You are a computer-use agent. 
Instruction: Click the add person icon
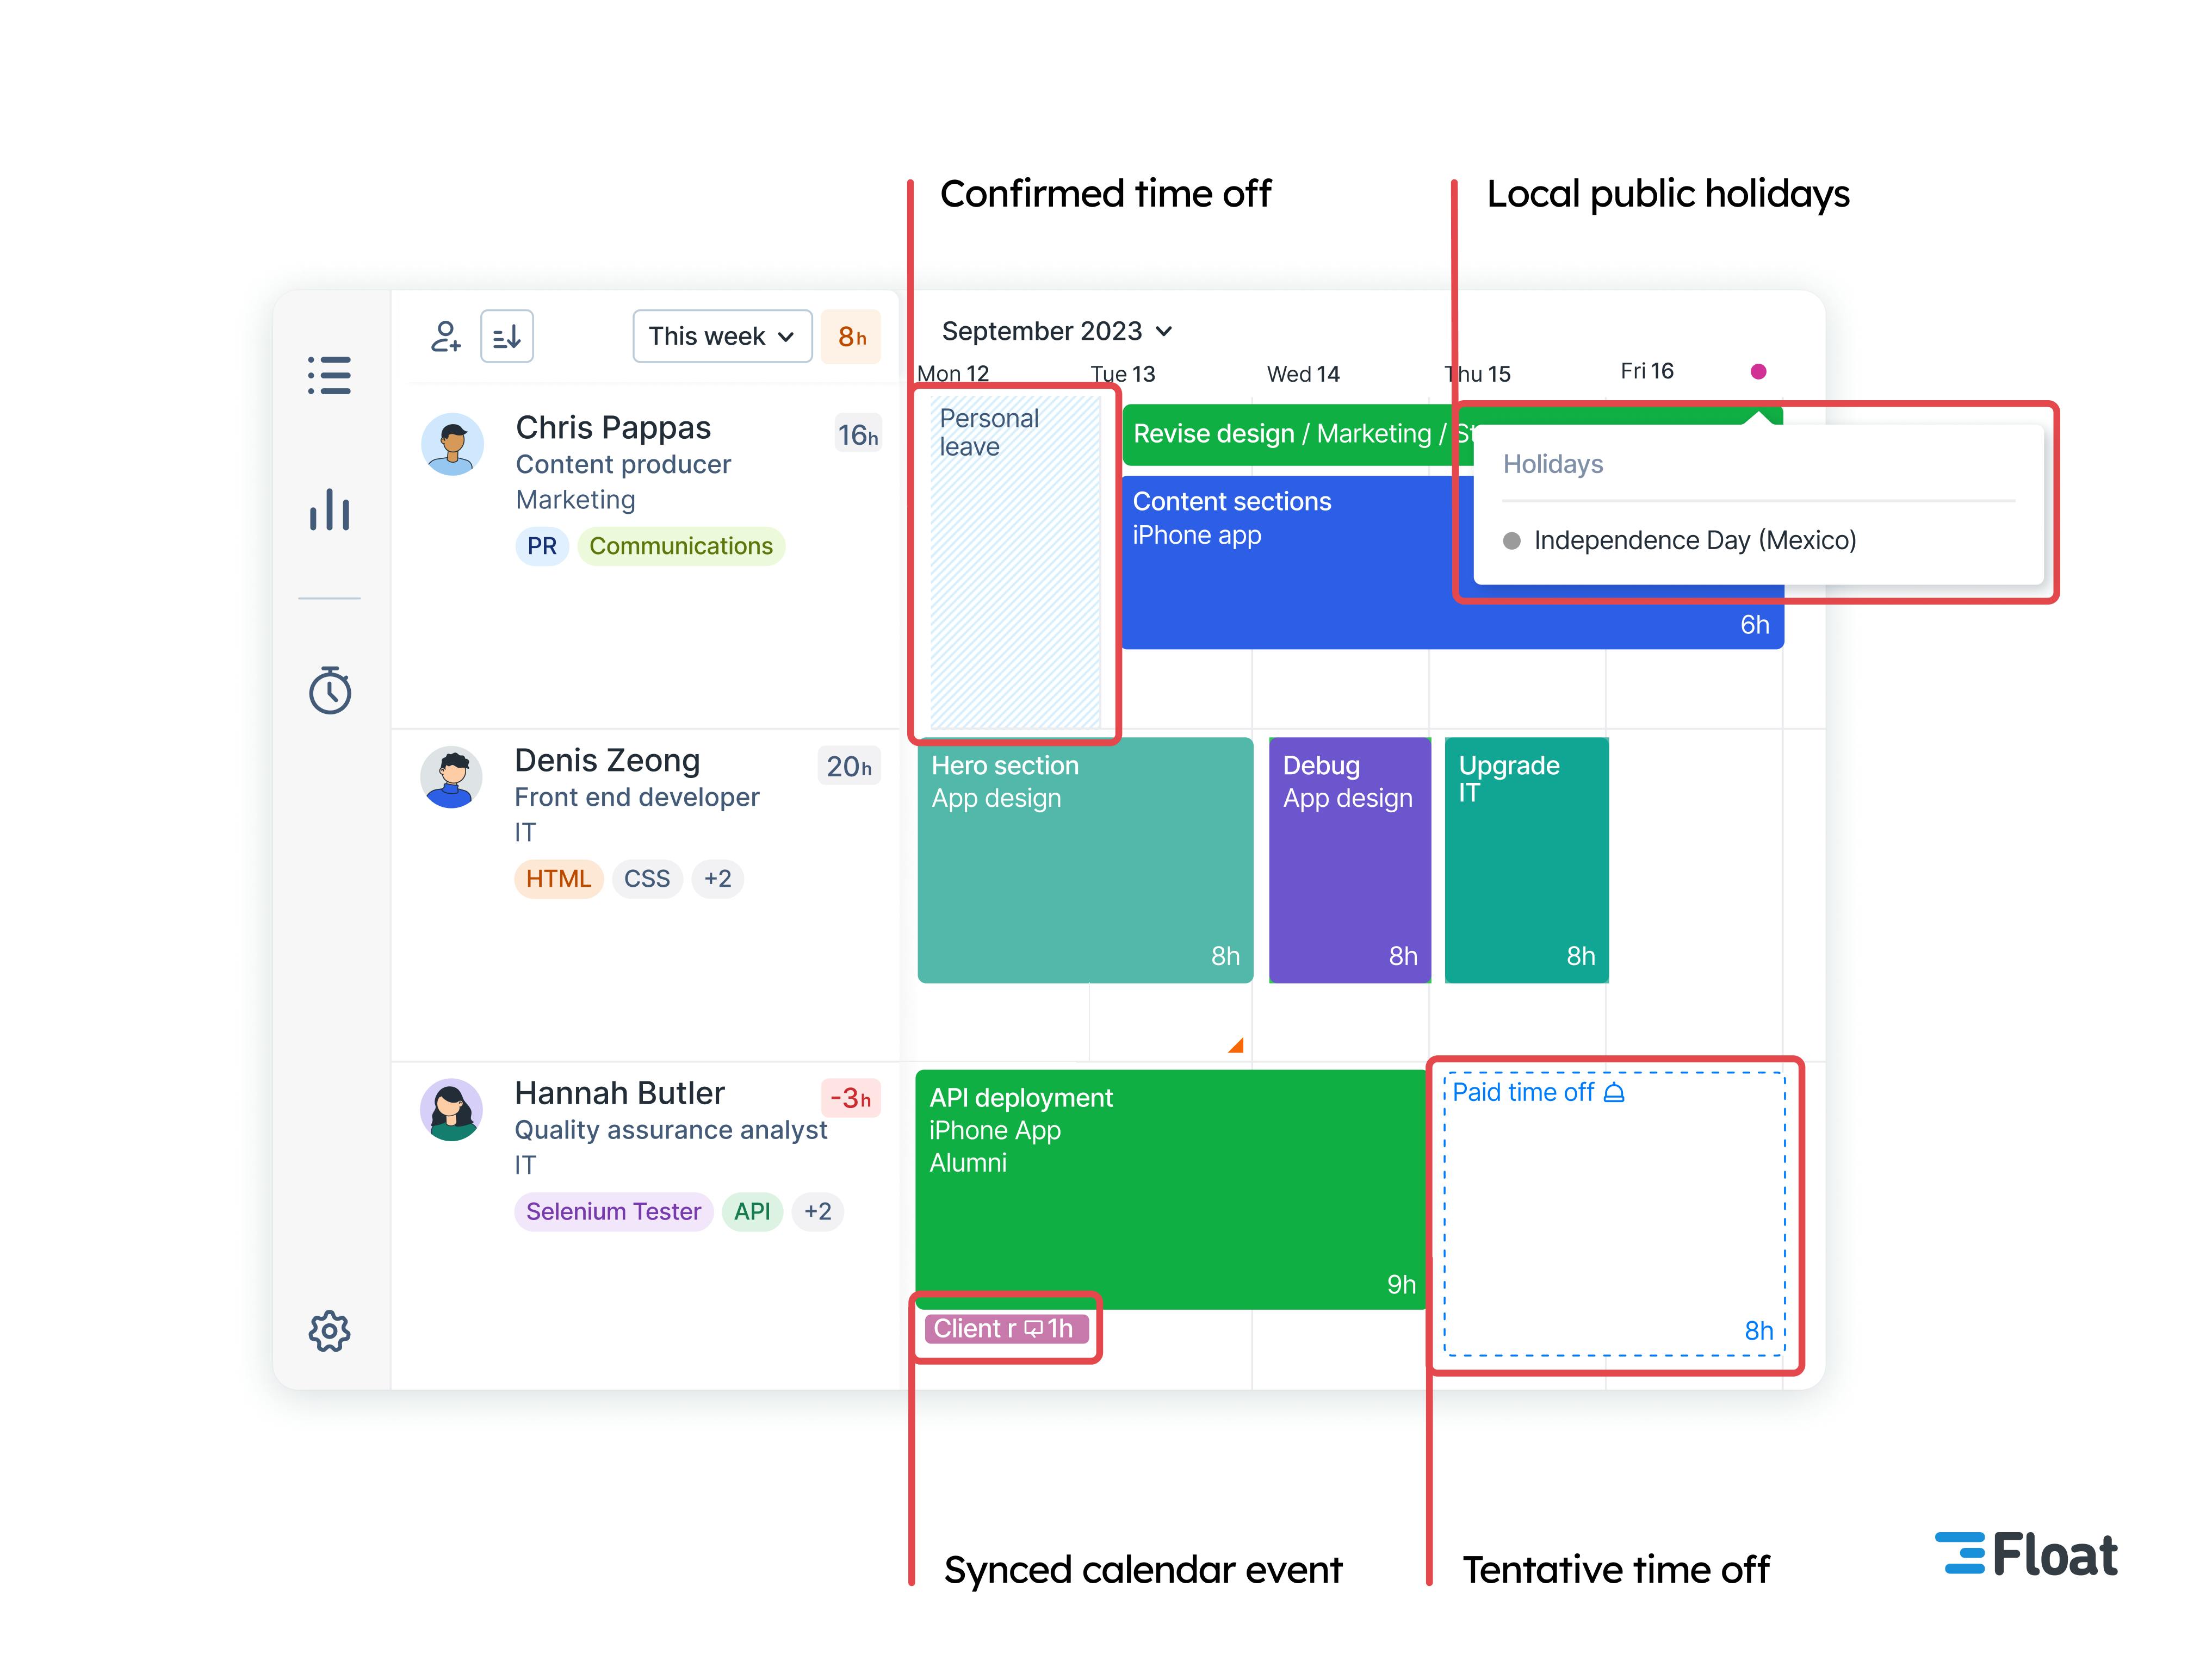click(x=445, y=336)
